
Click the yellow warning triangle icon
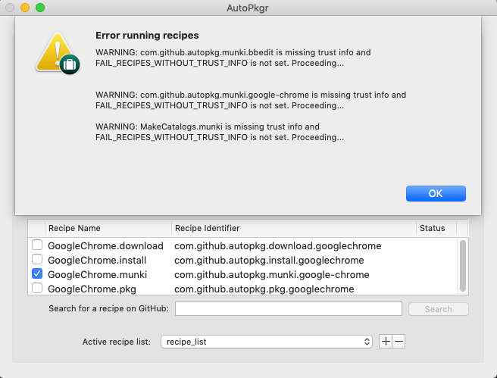click(58, 55)
